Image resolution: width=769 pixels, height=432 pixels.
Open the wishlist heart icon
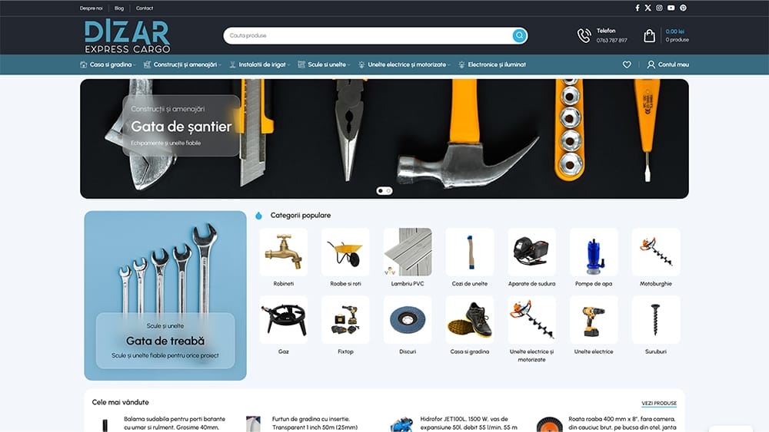pos(627,64)
